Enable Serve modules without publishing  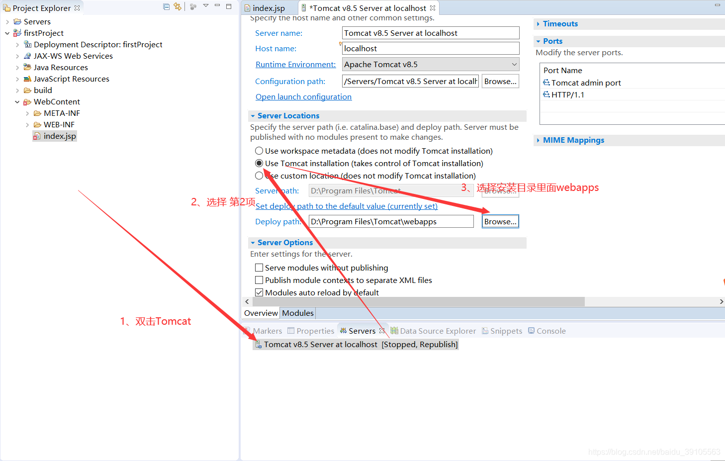pos(259,268)
